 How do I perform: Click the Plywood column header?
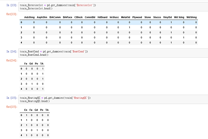coord(137,17)
